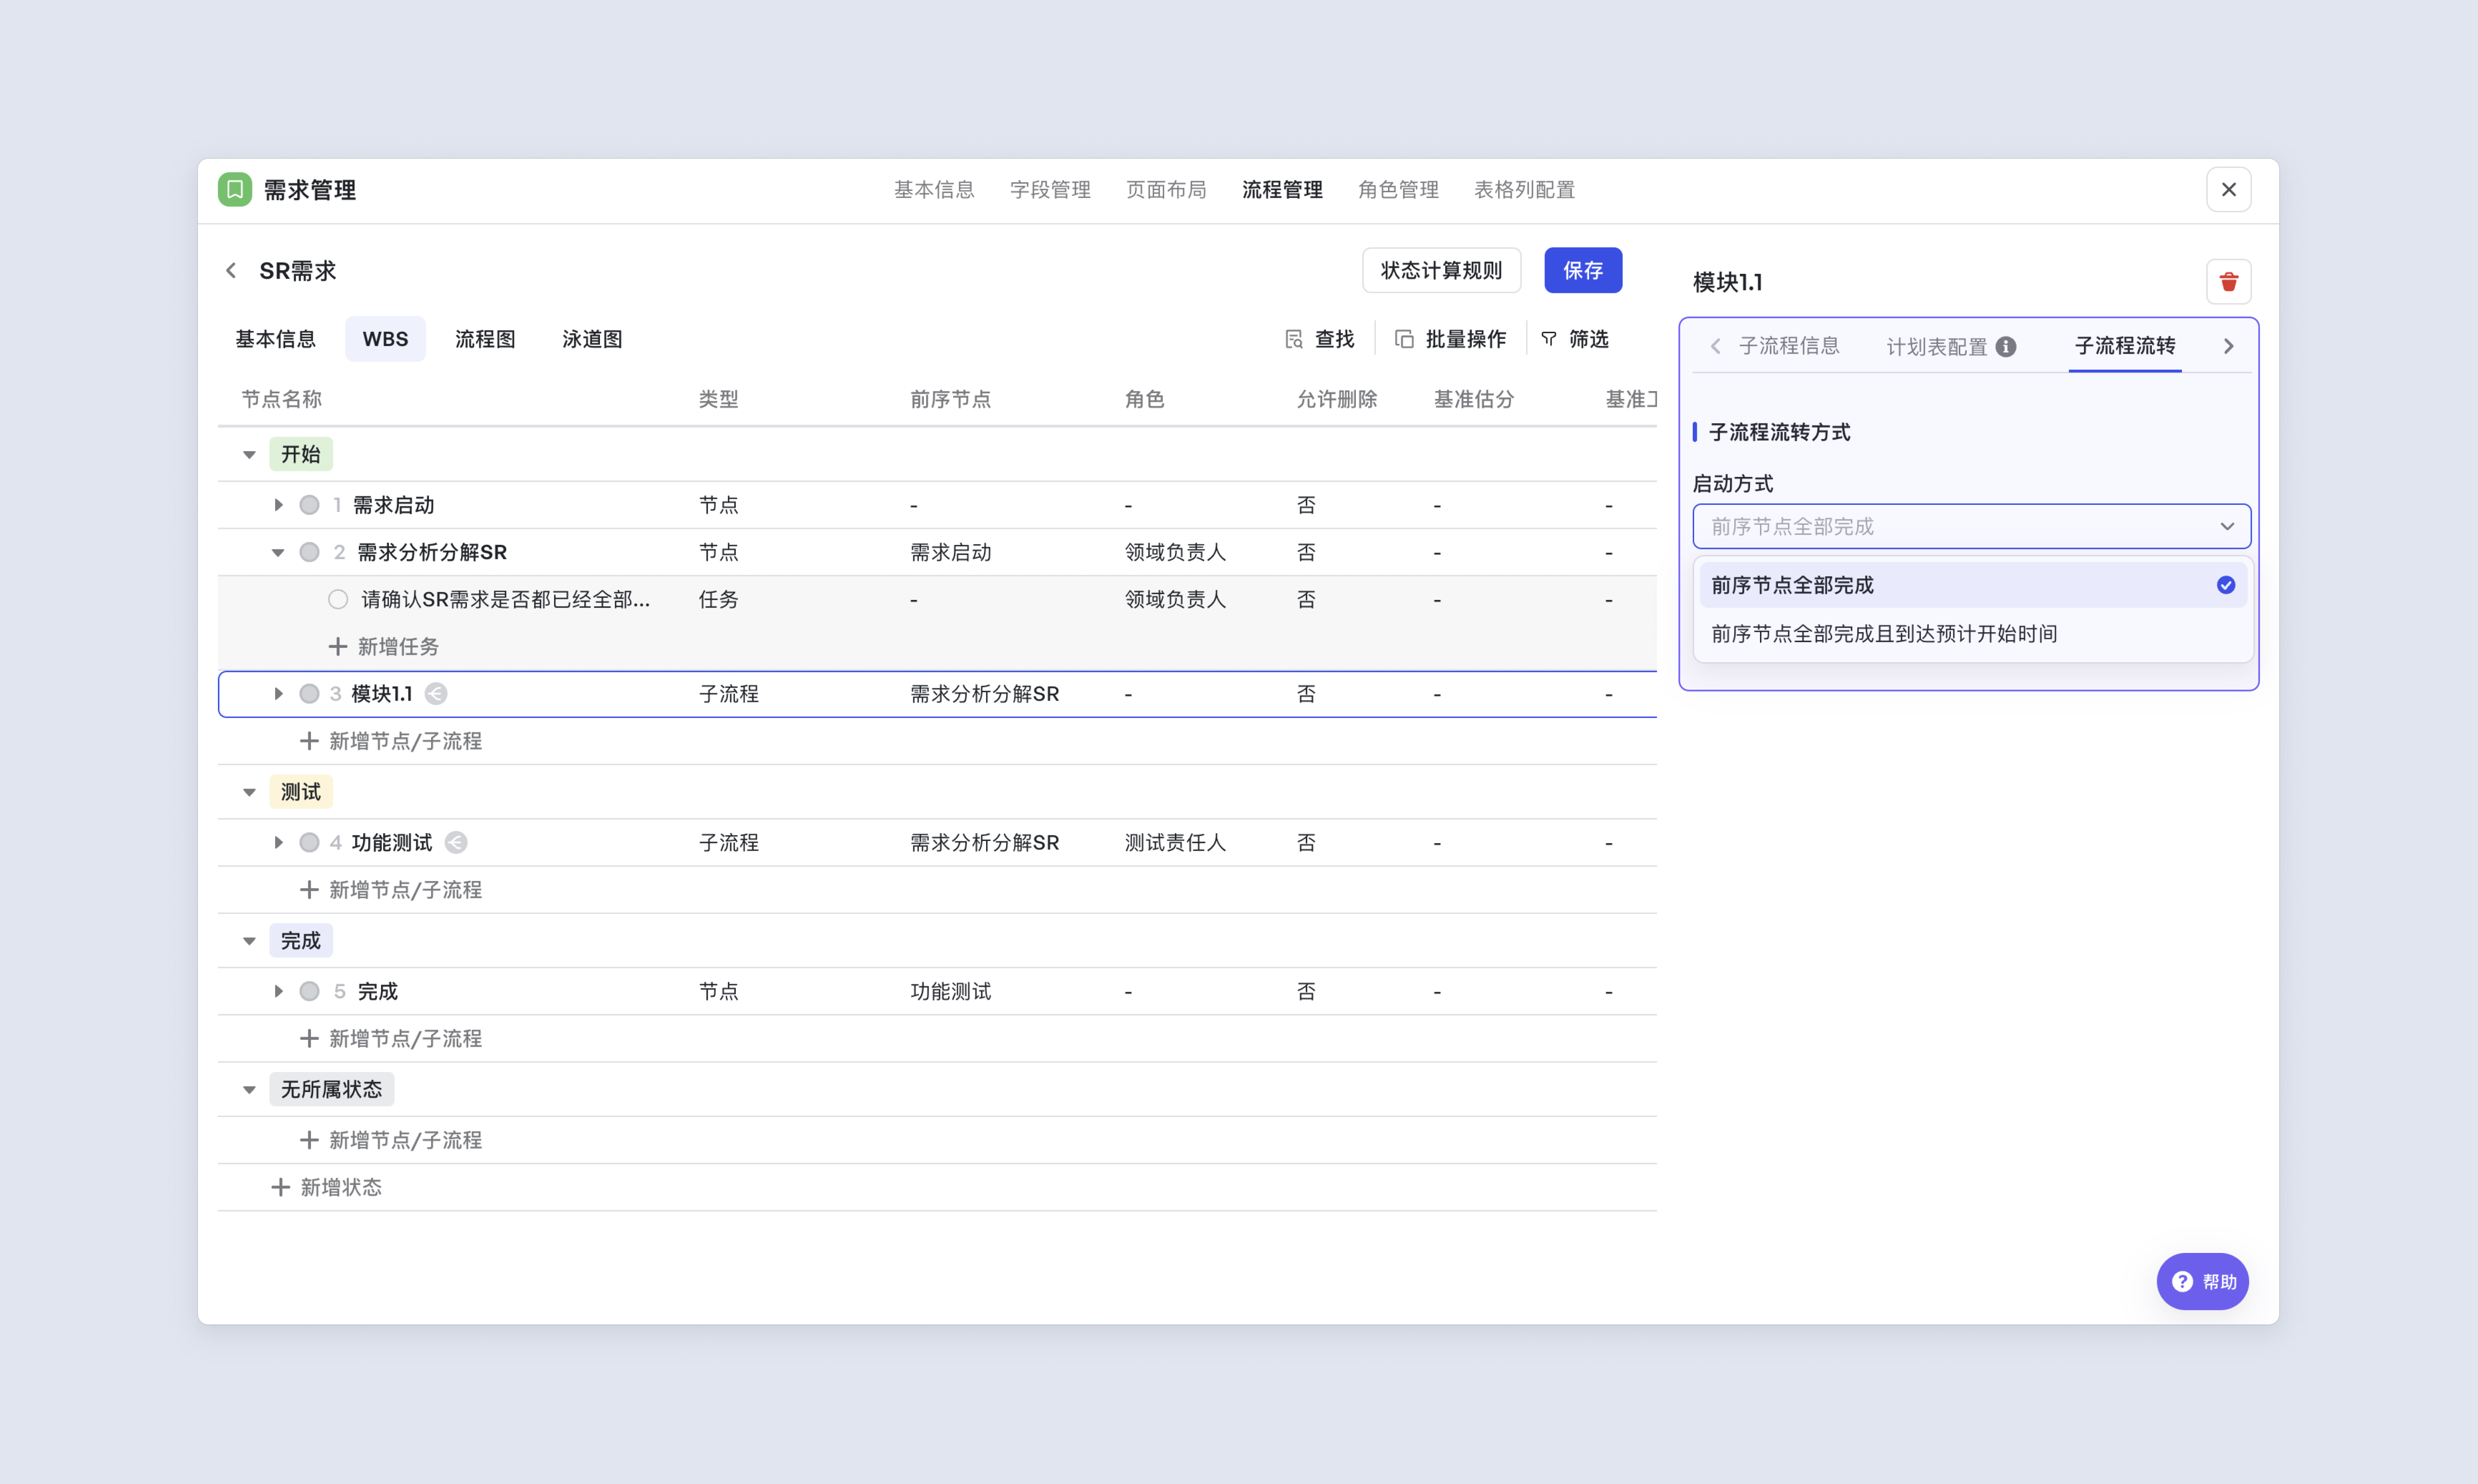This screenshot has width=2478, height=1484.
Task: Open the 表格列配置 tab
Action: (1524, 190)
